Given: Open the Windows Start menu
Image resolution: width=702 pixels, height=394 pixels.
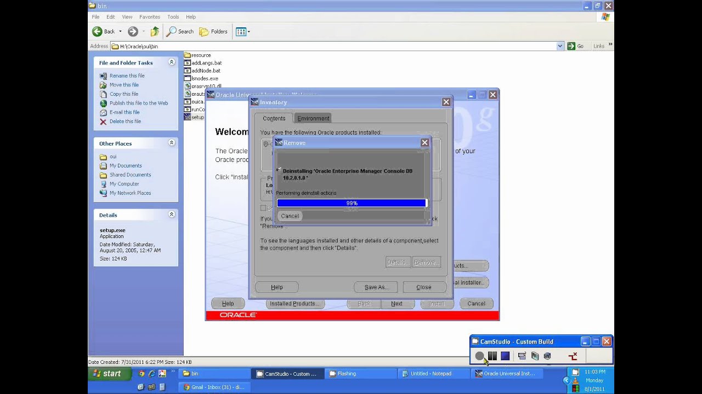Looking at the screenshot, I should [x=110, y=374].
